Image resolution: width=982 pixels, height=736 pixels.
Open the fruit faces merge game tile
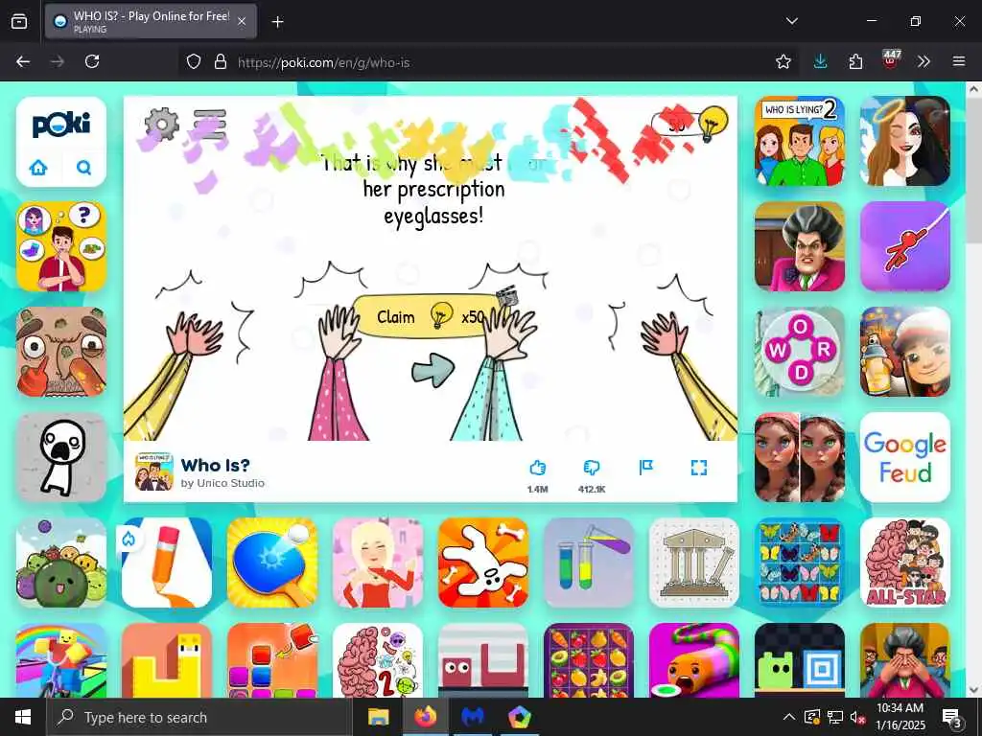[x=61, y=562]
